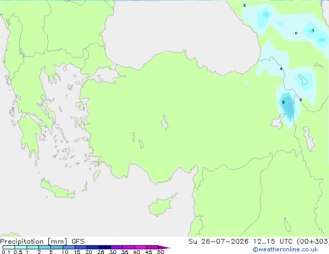The width and height of the screenshot is (329, 254).
Task: Click the 45–50 mm legend color swatch
Action: (x=153, y=247)
